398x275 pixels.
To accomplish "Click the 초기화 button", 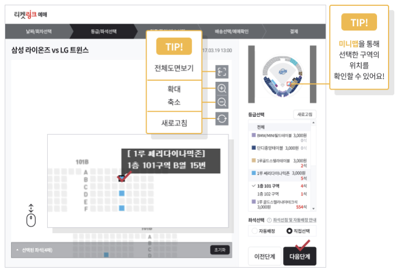I will tap(220, 250).
